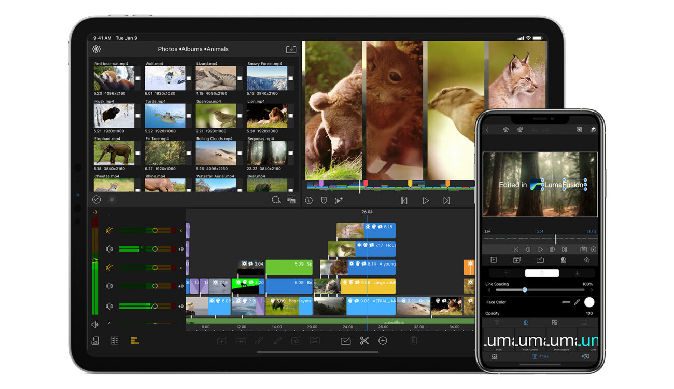Select the Turtle.mp4 thumbnail
The image size is (674, 389).
pos(165,116)
